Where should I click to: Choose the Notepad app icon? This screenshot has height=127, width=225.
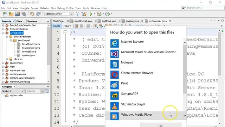[115, 64]
